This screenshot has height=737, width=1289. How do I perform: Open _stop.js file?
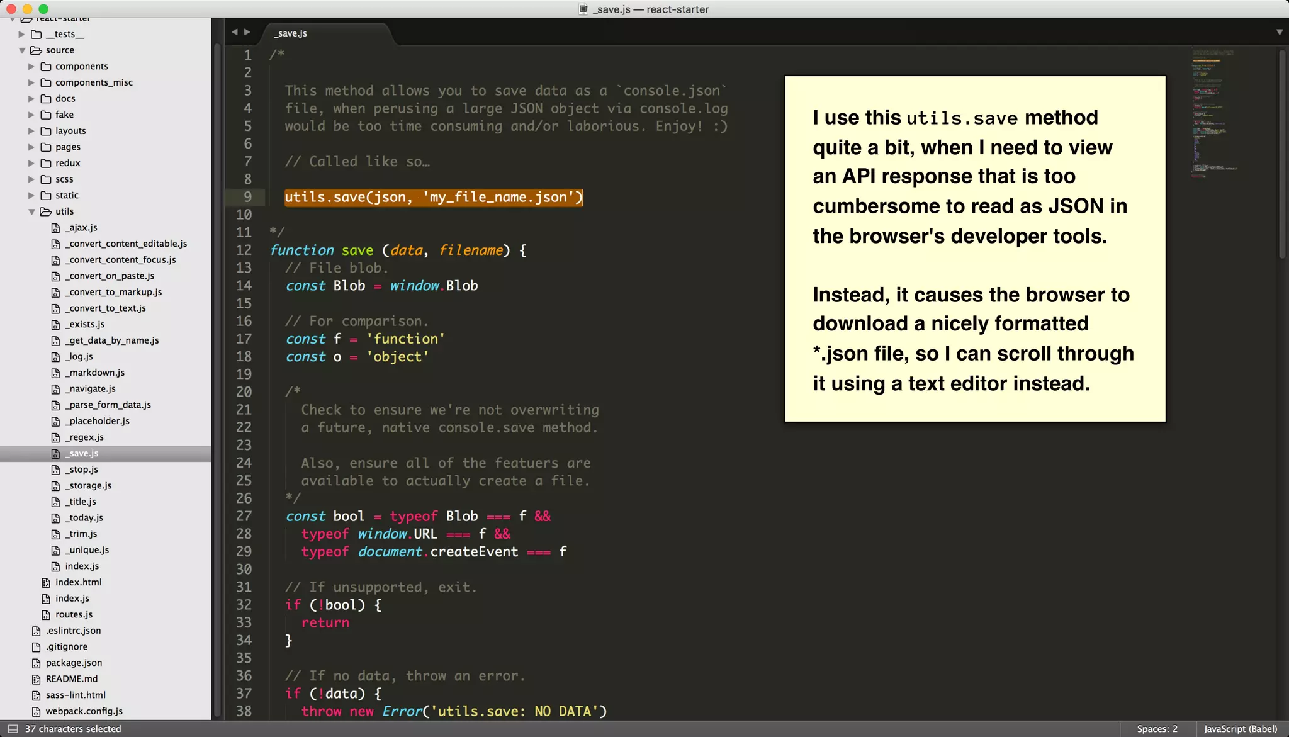tap(82, 470)
